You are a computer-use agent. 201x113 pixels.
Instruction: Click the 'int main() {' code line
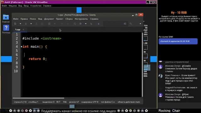35,47
